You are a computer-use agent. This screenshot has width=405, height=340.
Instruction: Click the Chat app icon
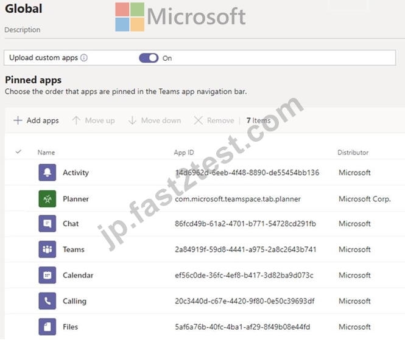[x=48, y=223]
